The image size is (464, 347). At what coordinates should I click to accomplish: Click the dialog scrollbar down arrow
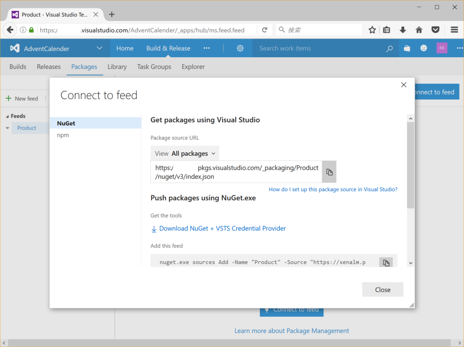point(411,263)
